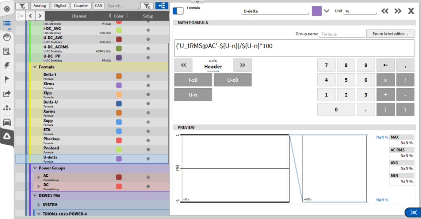Open setup gear for the Delta-I channel
The width and height of the screenshot is (421, 219).
point(148,76)
